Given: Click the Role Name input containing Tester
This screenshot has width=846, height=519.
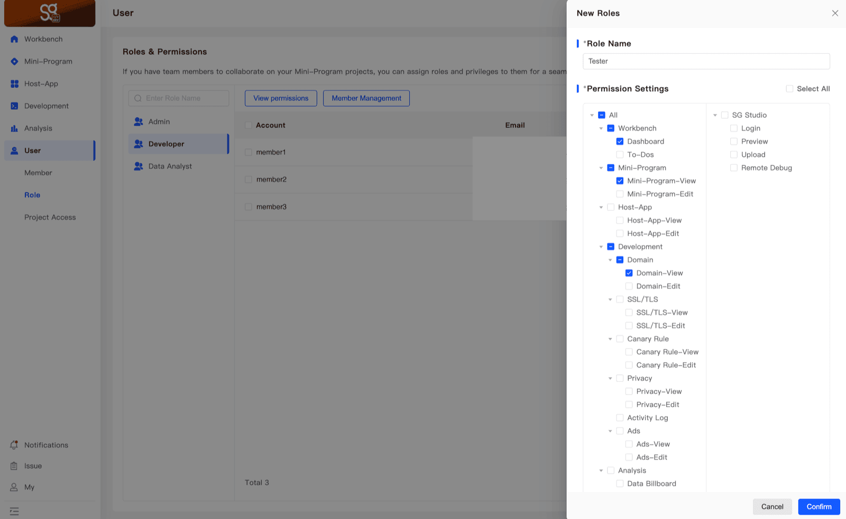Looking at the screenshot, I should coord(706,61).
